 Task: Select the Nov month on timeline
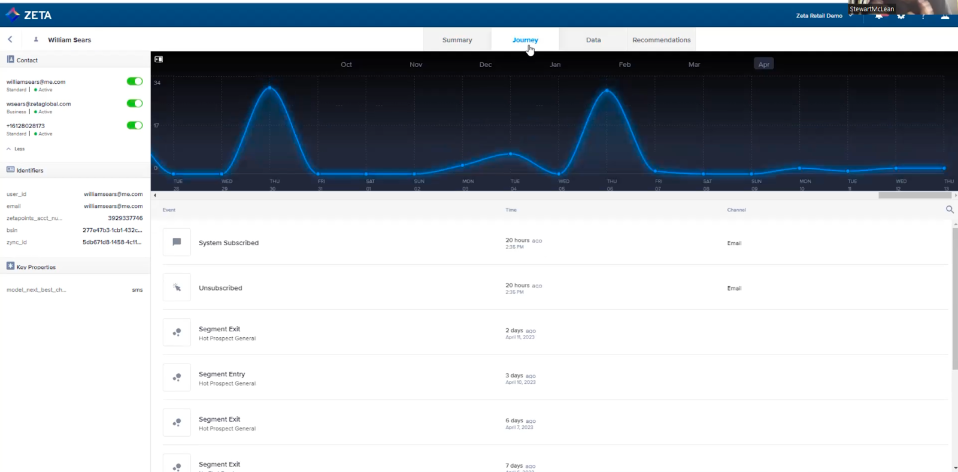point(416,65)
